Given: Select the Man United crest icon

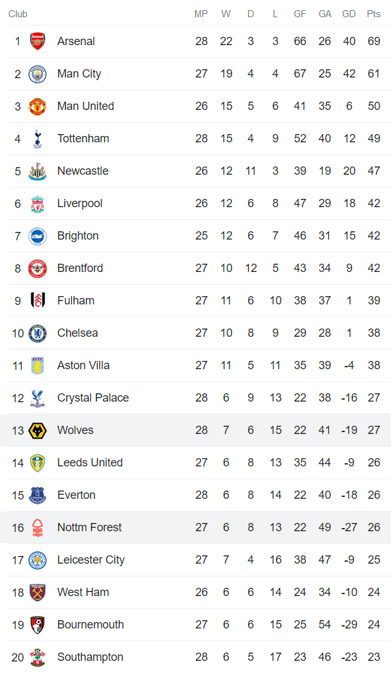Looking at the screenshot, I should tap(38, 106).
